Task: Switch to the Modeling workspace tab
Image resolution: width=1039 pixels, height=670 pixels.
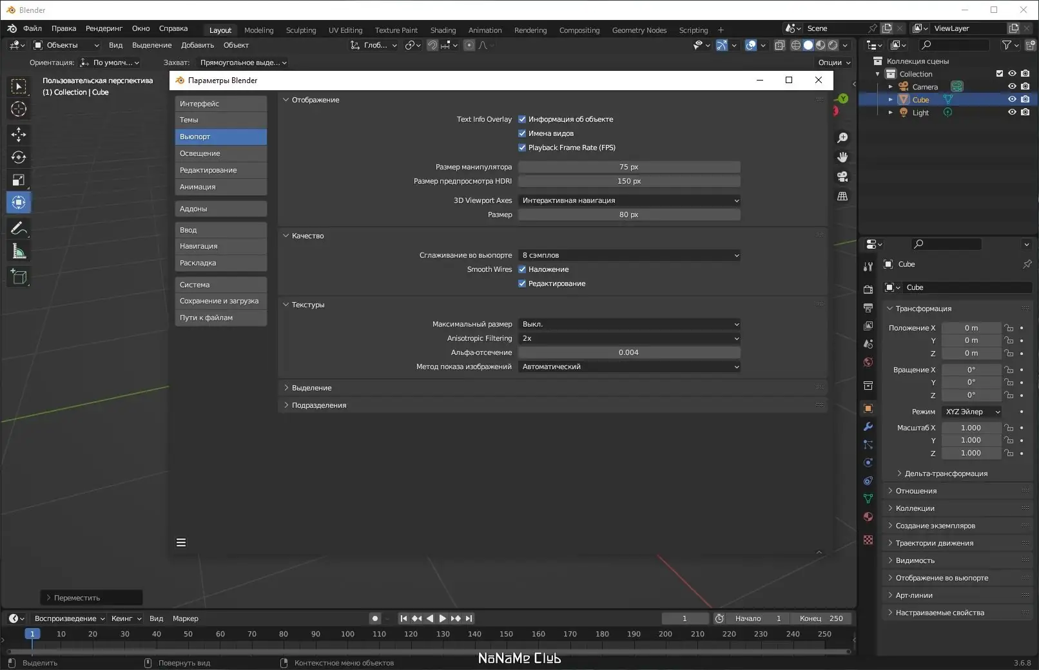Action: pos(258,30)
